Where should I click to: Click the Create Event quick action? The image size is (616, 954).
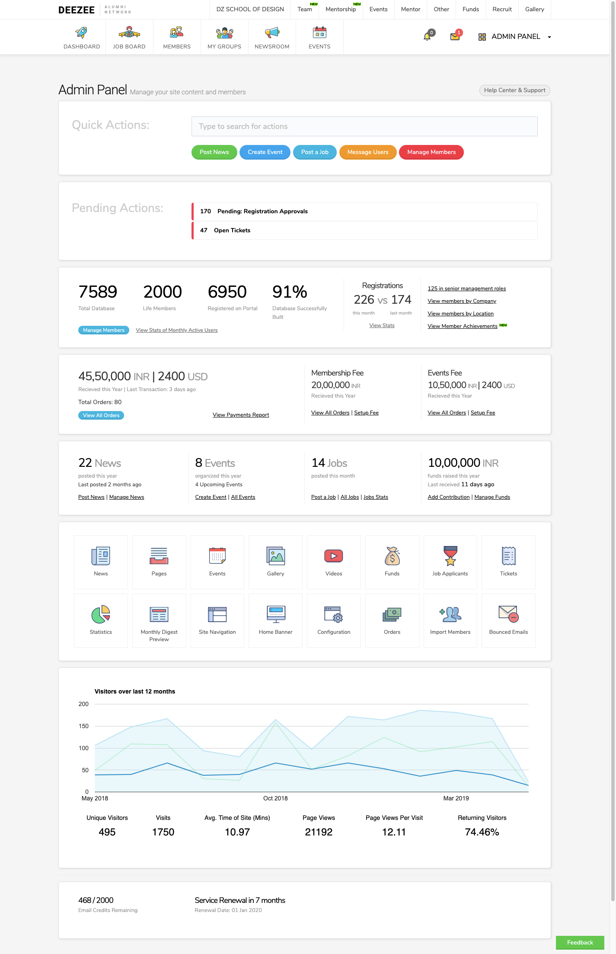(x=265, y=152)
